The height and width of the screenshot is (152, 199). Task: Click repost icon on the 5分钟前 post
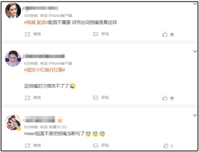pos(27,34)
